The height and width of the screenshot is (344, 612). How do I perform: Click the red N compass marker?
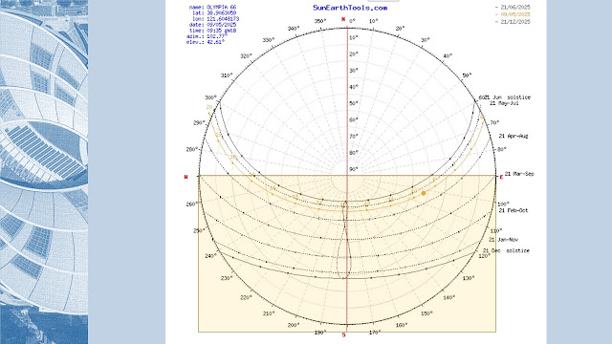point(343,19)
